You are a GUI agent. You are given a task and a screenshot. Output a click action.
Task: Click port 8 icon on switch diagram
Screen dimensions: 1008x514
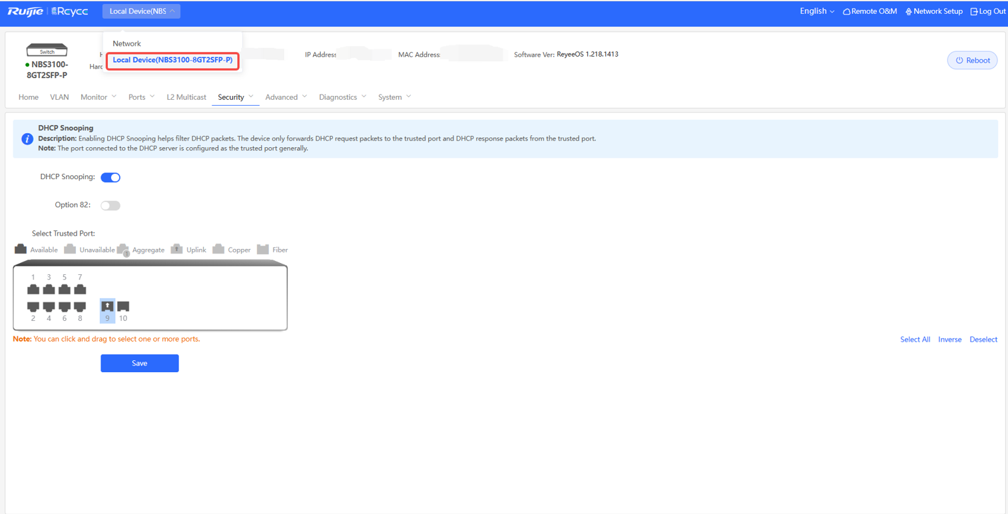[x=80, y=306]
